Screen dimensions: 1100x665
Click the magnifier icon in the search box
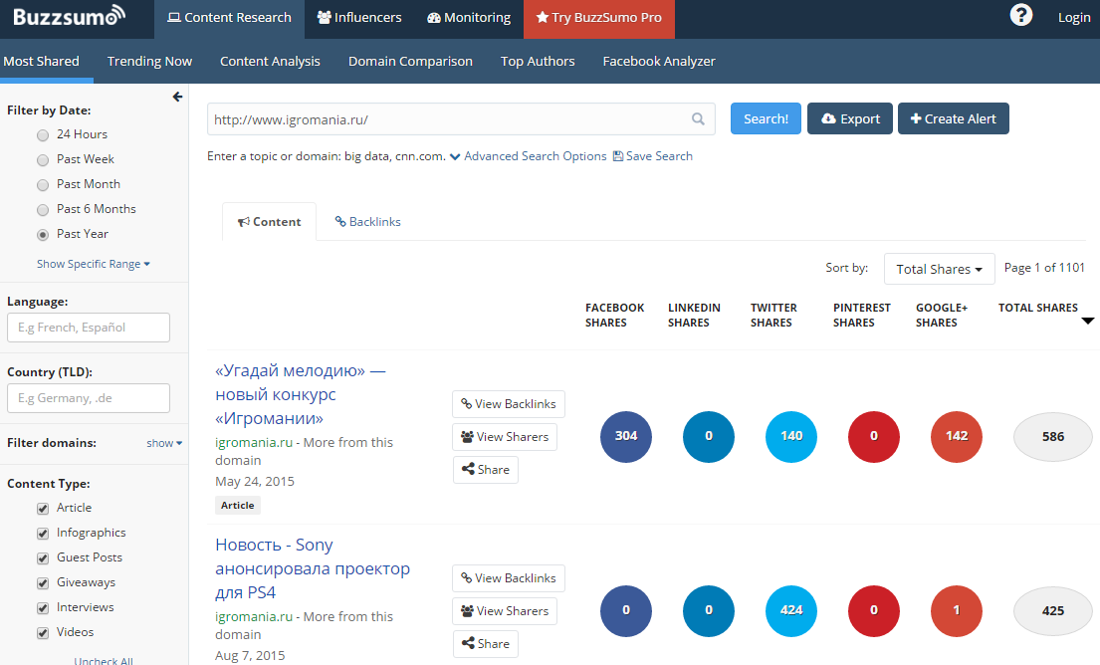[x=698, y=119]
